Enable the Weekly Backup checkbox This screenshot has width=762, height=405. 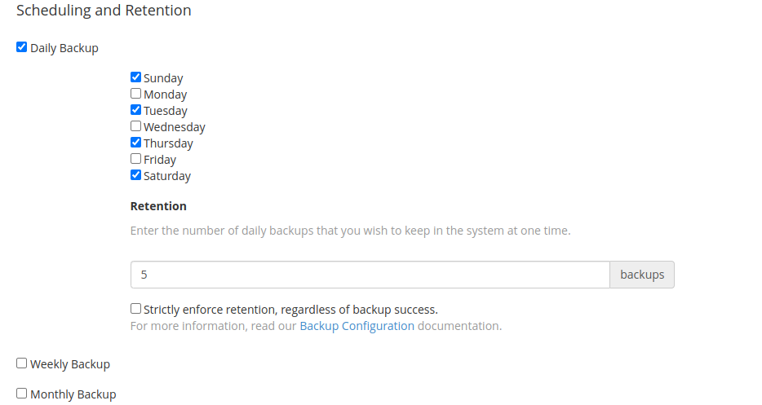tap(22, 363)
